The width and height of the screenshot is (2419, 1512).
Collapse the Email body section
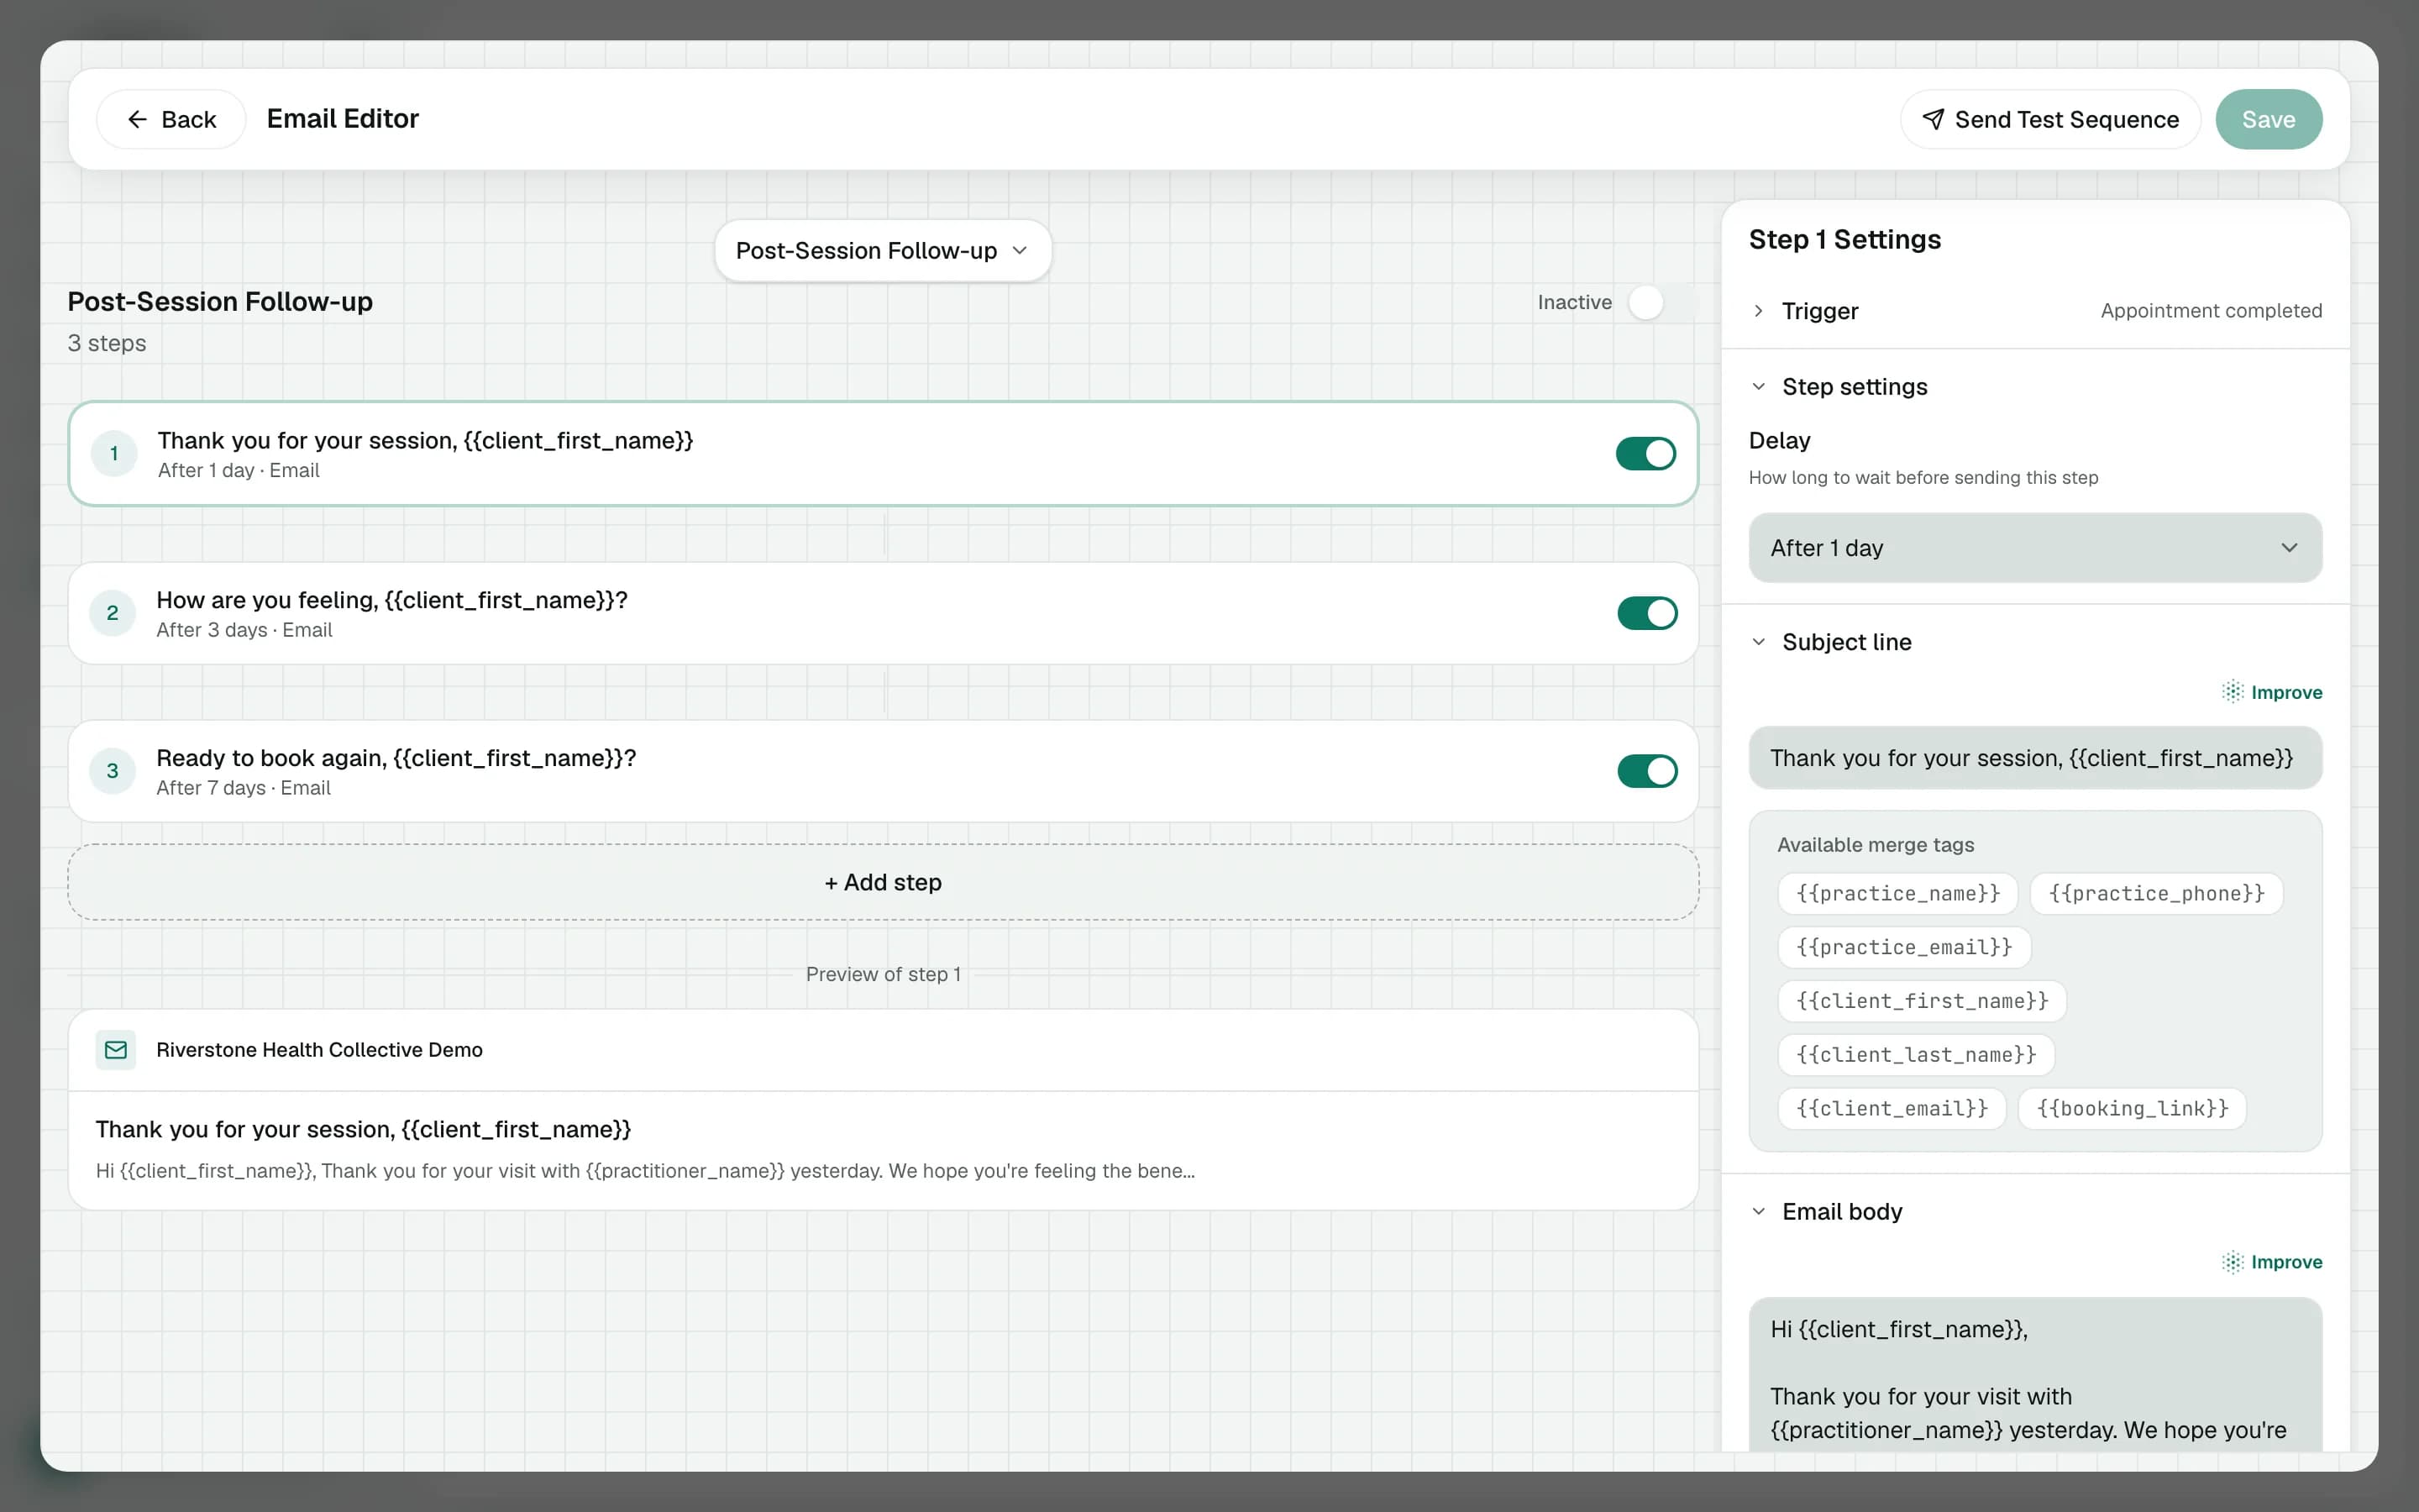click(1826, 1212)
